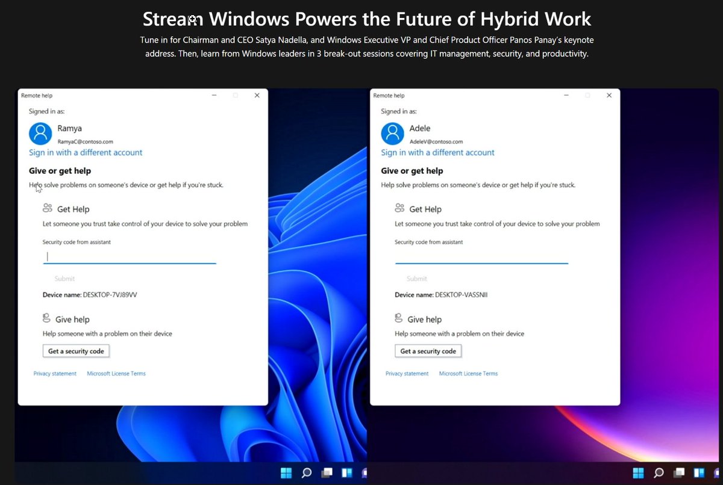Click the email AdeleV@contoso.com
723x485 pixels.
pos(436,141)
